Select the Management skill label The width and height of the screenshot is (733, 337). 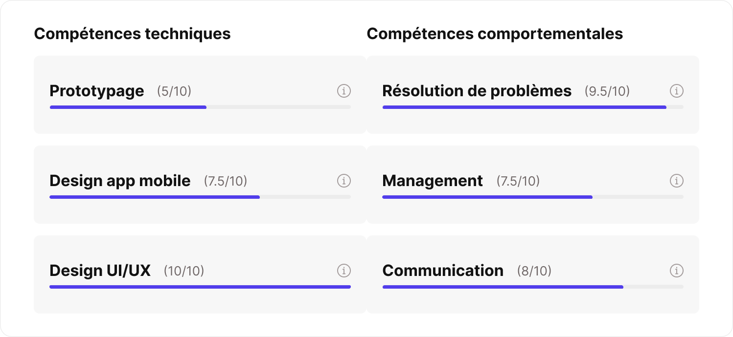[433, 181]
